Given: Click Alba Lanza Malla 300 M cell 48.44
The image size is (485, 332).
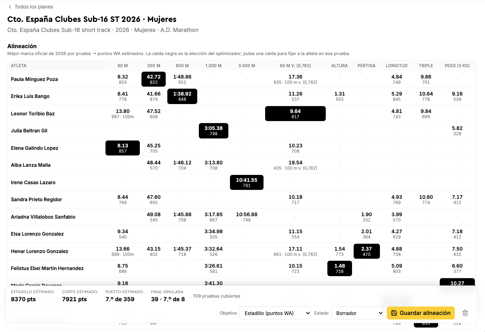Looking at the screenshot, I should pos(154,165).
